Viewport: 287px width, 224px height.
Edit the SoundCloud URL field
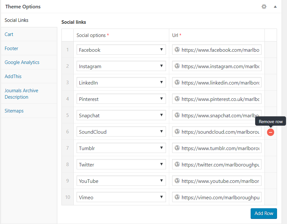tap(217, 131)
